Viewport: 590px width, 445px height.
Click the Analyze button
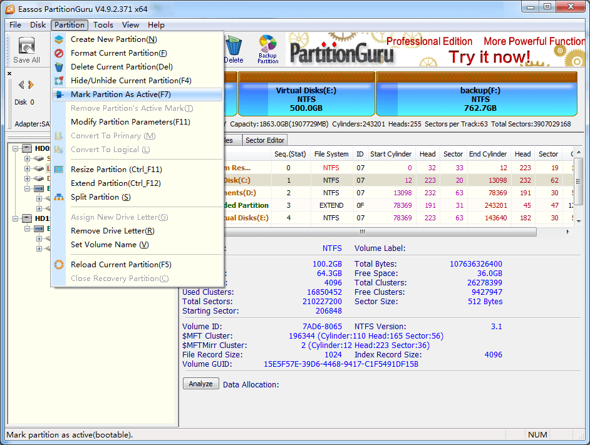coord(201,384)
